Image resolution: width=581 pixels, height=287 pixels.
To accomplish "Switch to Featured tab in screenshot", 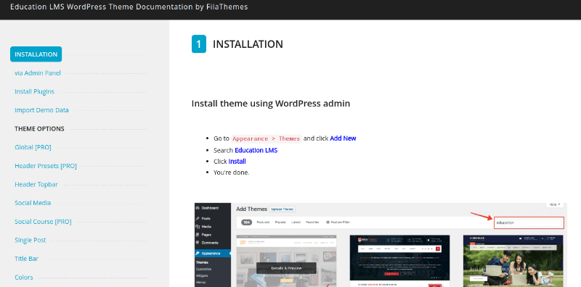I will 263,222.
